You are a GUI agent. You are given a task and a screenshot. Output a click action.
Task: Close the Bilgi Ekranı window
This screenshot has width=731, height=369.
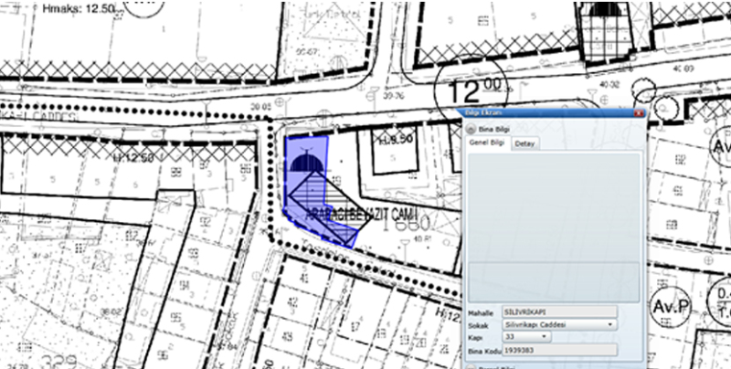coord(639,112)
